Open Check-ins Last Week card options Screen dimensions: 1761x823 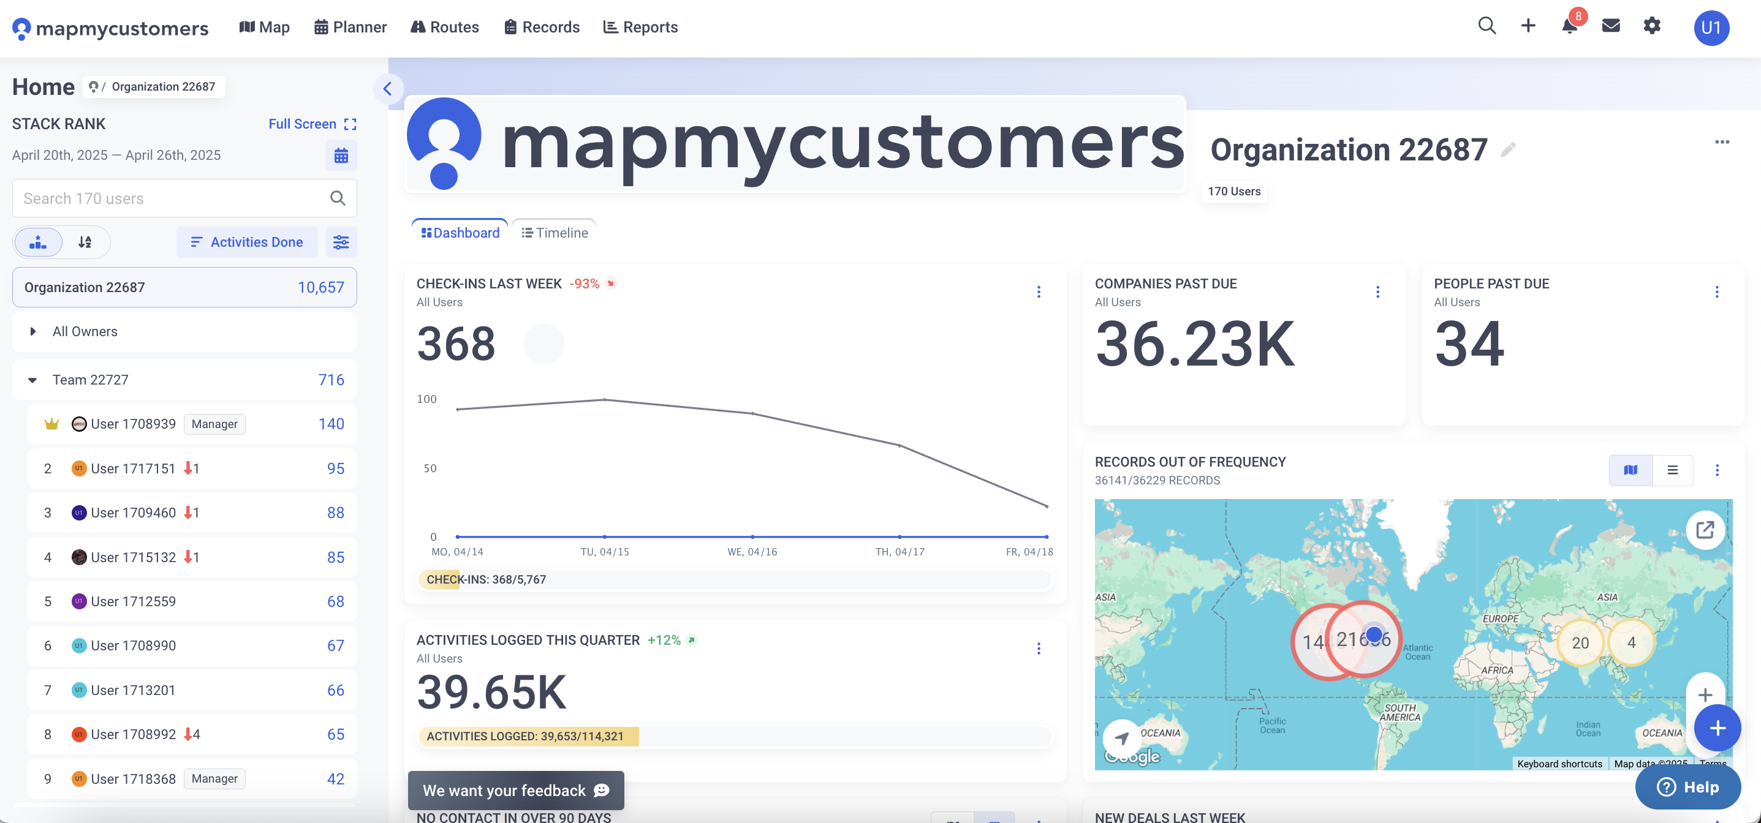click(1039, 291)
